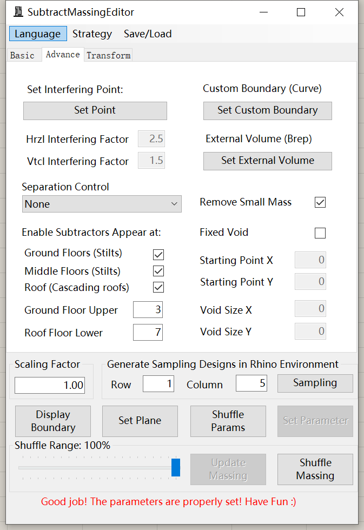The image size is (364, 530).
Task: Click the Ground Floor Upper input field
Action: (148, 309)
